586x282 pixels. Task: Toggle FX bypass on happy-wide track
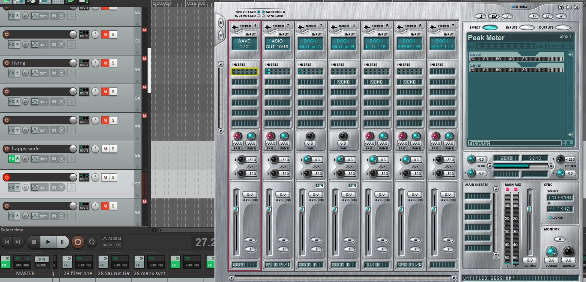pos(18,159)
